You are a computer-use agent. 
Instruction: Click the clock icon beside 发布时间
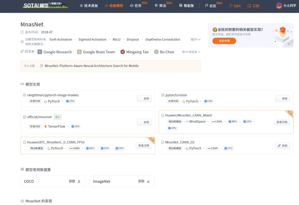pyautogui.click(x=22, y=32)
